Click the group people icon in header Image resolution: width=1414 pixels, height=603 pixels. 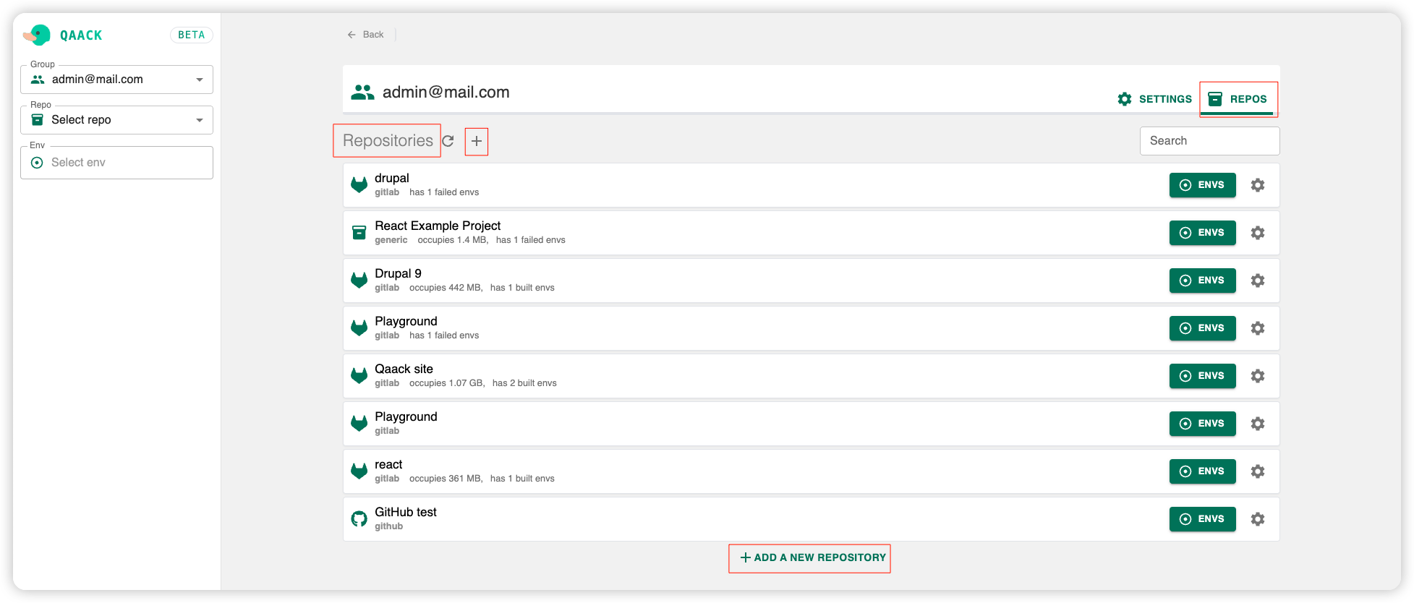[x=362, y=92]
